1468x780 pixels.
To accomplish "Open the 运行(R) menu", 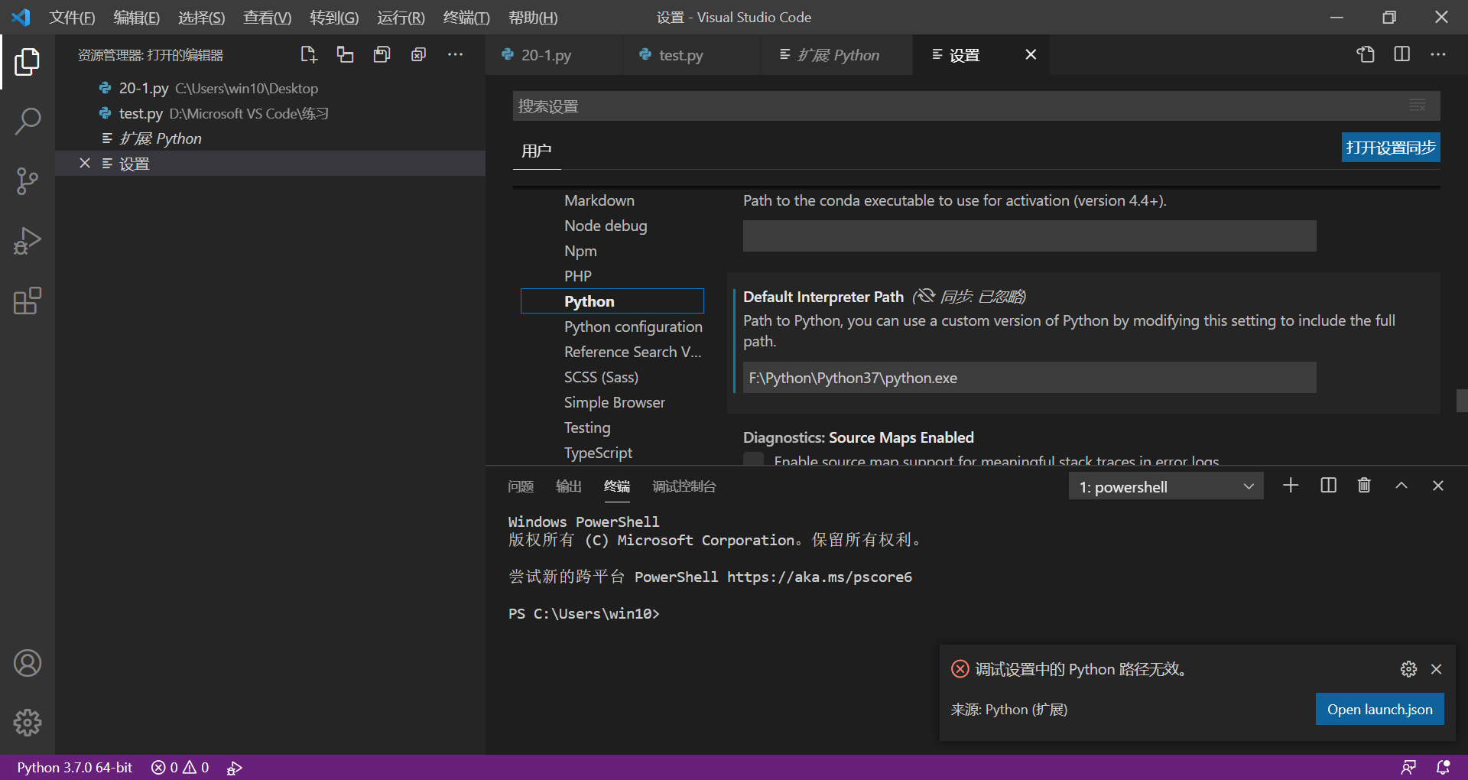I will pyautogui.click(x=401, y=17).
